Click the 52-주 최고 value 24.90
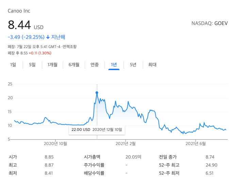 (211, 165)
